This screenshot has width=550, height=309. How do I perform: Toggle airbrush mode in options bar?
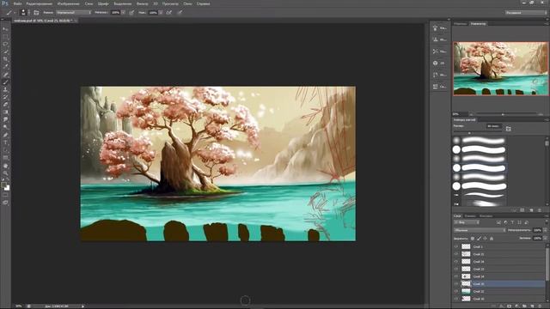click(169, 12)
